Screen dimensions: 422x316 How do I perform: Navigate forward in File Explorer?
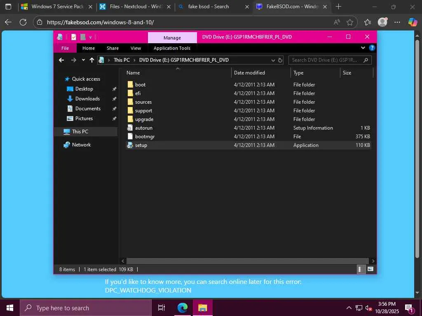(74, 60)
